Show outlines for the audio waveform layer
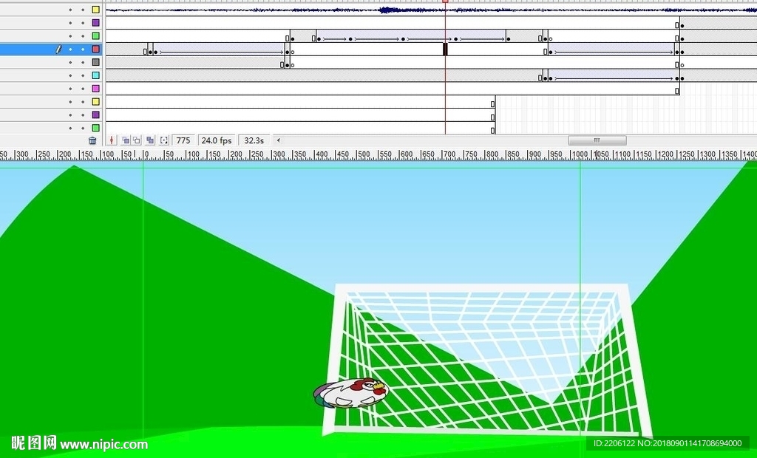 click(96, 10)
